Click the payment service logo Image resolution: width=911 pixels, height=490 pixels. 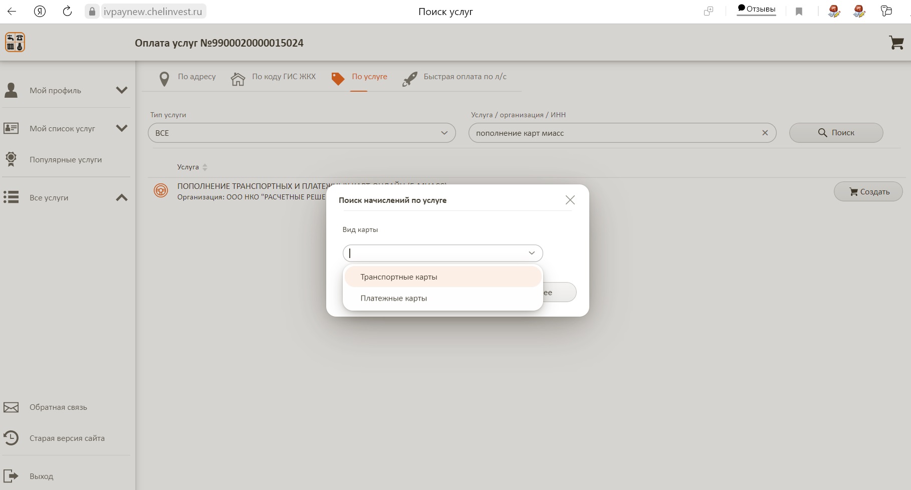click(15, 43)
